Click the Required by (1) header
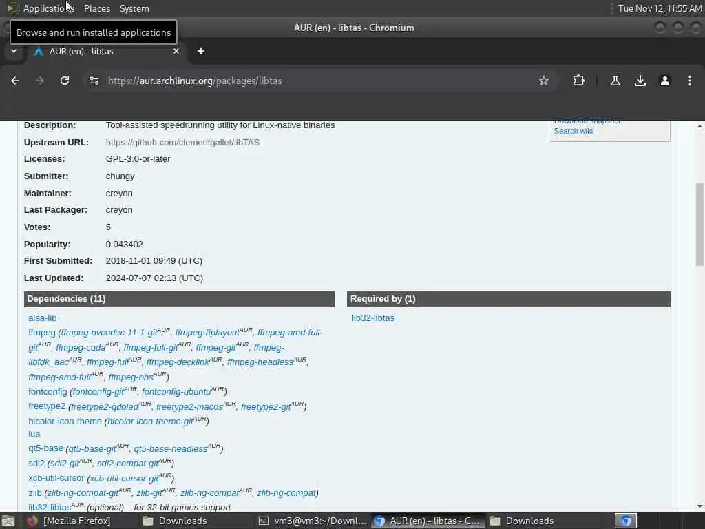The width and height of the screenshot is (705, 529). (x=509, y=299)
